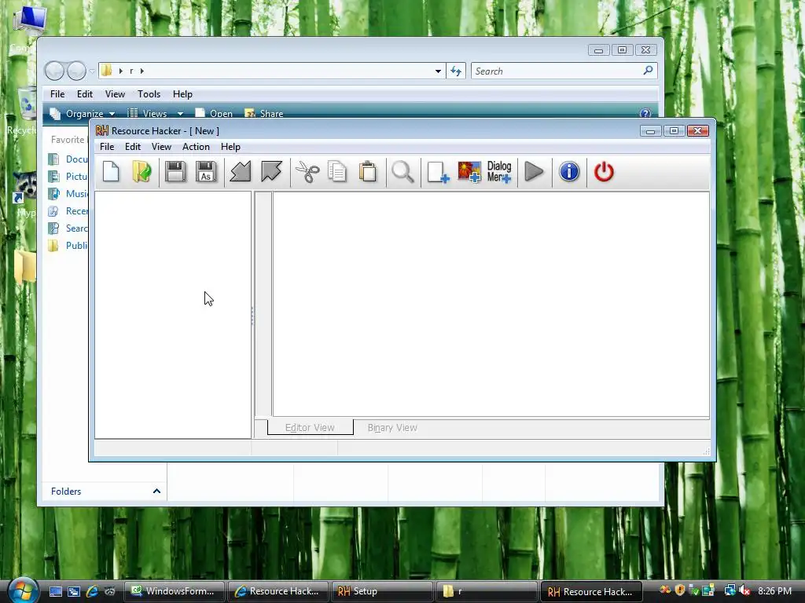Click the first arrow resource icon after Save As
The image size is (805, 603).
[241, 172]
